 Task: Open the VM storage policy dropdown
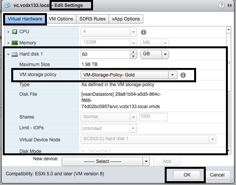(172, 75)
